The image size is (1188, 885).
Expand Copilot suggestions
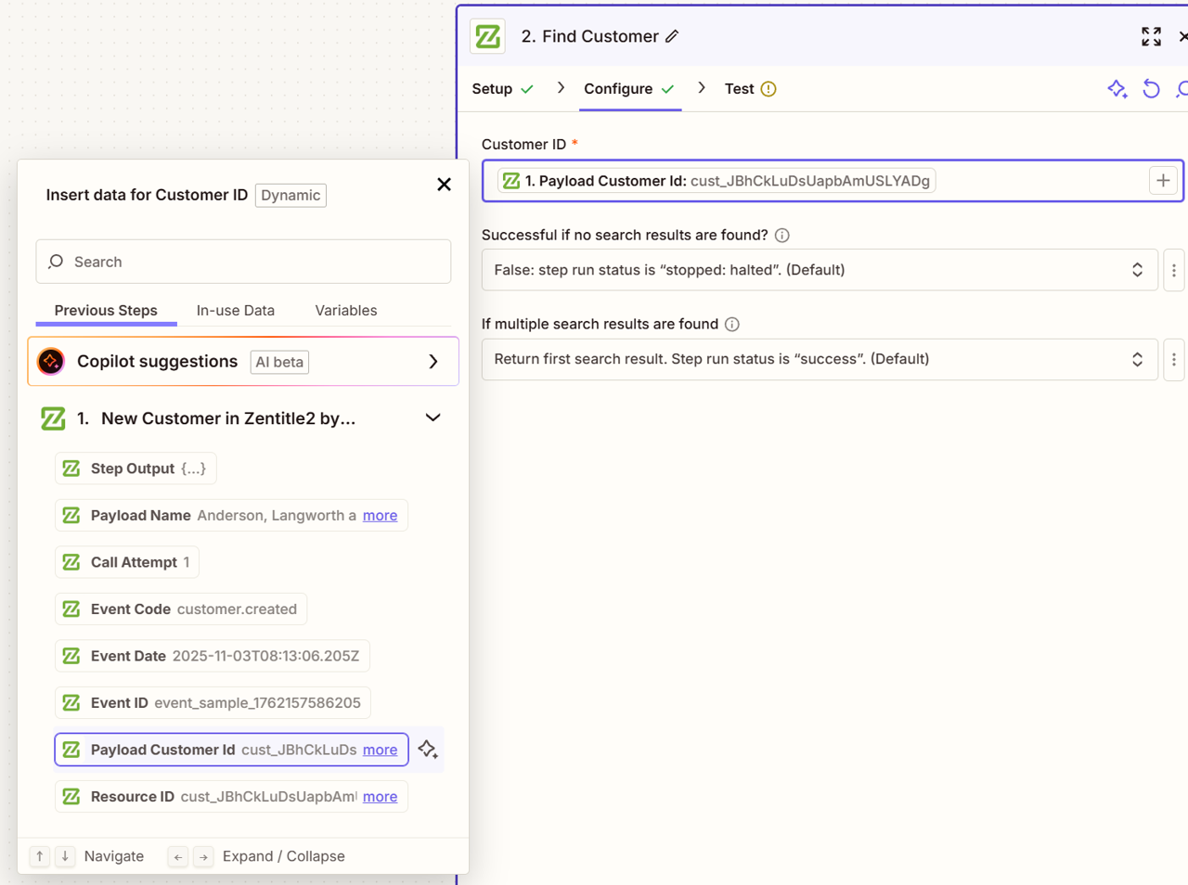click(x=433, y=362)
